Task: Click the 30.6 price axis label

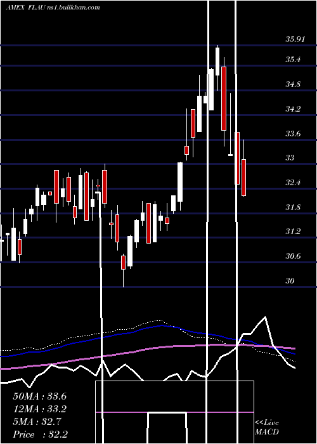Action: [293, 256]
